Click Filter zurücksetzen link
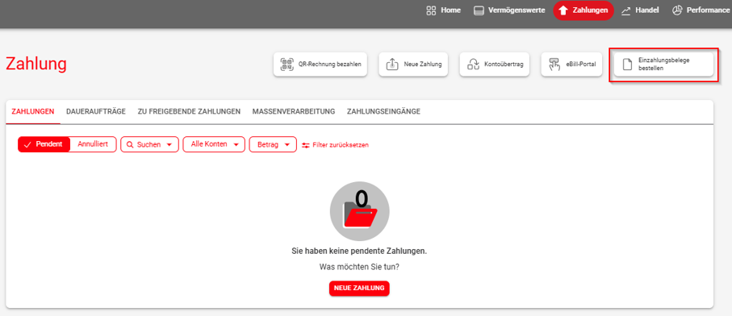This screenshot has height=316, width=732. 335,145
